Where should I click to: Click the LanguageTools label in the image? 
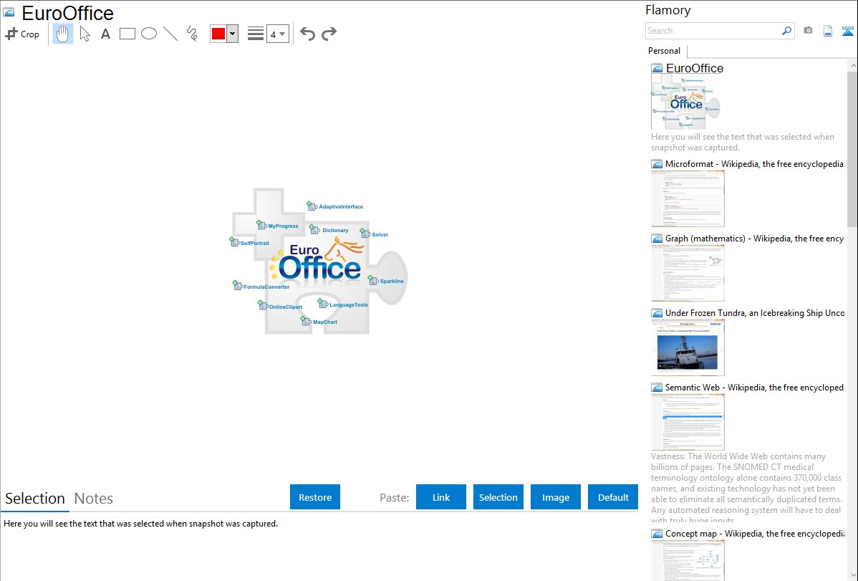[349, 304]
